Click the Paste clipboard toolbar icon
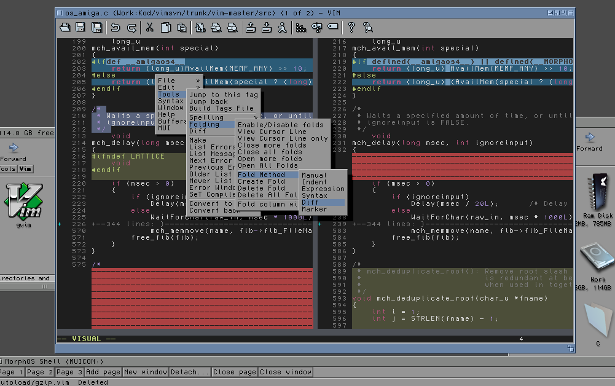Screen dimensions: 615x386 182,27
